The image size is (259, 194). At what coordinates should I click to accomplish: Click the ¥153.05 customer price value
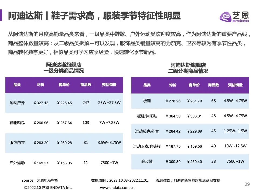(64, 163)
